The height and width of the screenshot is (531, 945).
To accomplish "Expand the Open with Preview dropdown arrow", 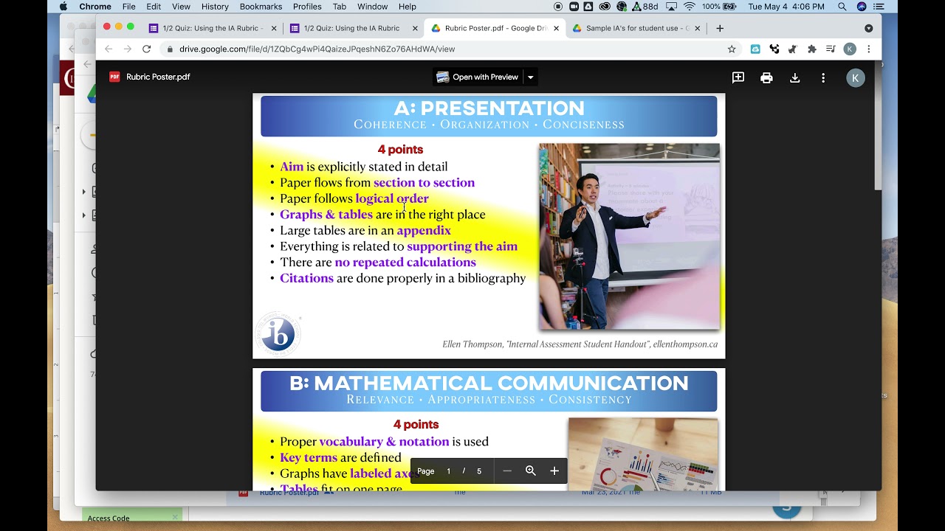I will (x=530, y=77).
